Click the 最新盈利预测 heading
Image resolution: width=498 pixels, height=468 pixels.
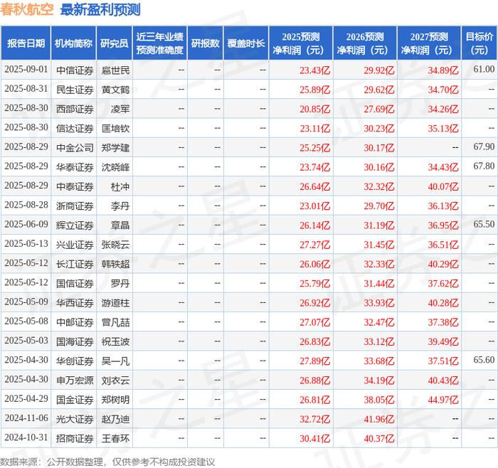point(100,9)
